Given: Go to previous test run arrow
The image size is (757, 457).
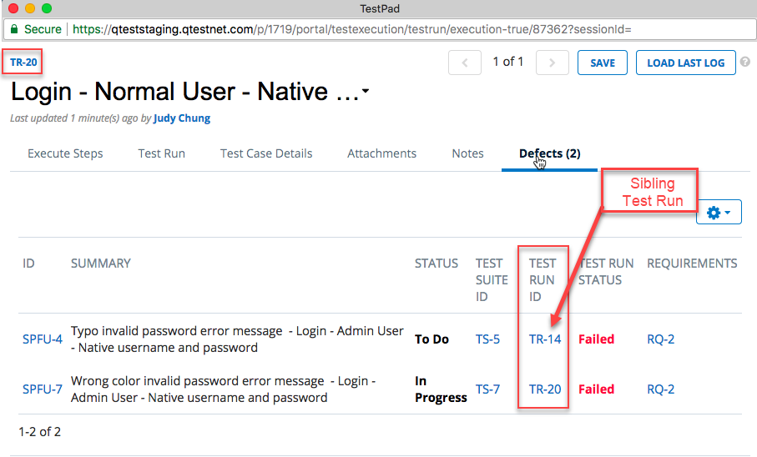Looking at the screenshot, I should pyautogui.click(x=464, y=63).
